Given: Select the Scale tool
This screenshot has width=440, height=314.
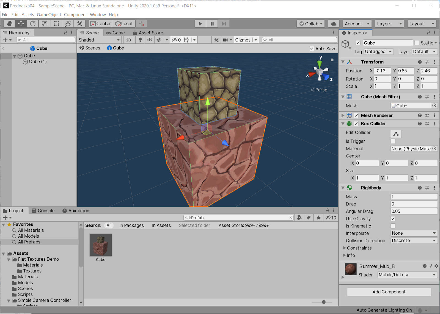Looking at the screenshot, I should [44, 24].
